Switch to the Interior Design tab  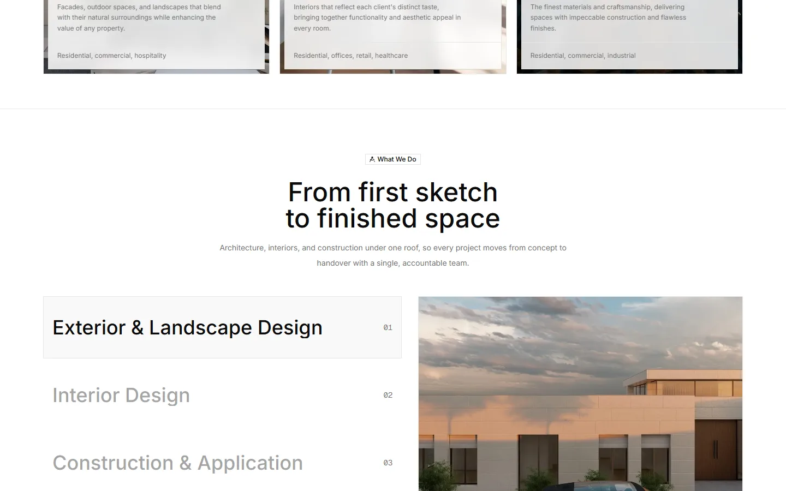point(222,395)
